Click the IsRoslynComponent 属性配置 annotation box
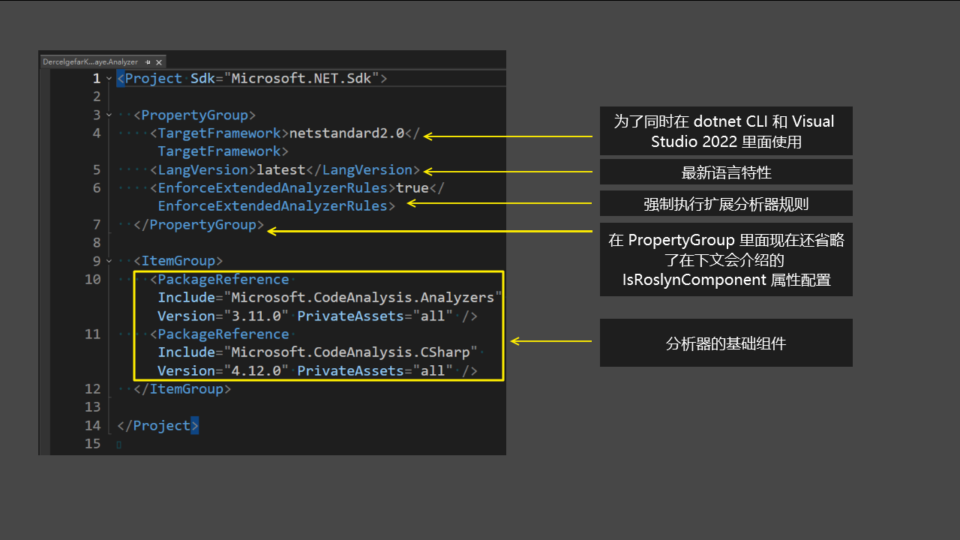Image resolution: width=960 pixels, height=540 pixels. (725, 259)
